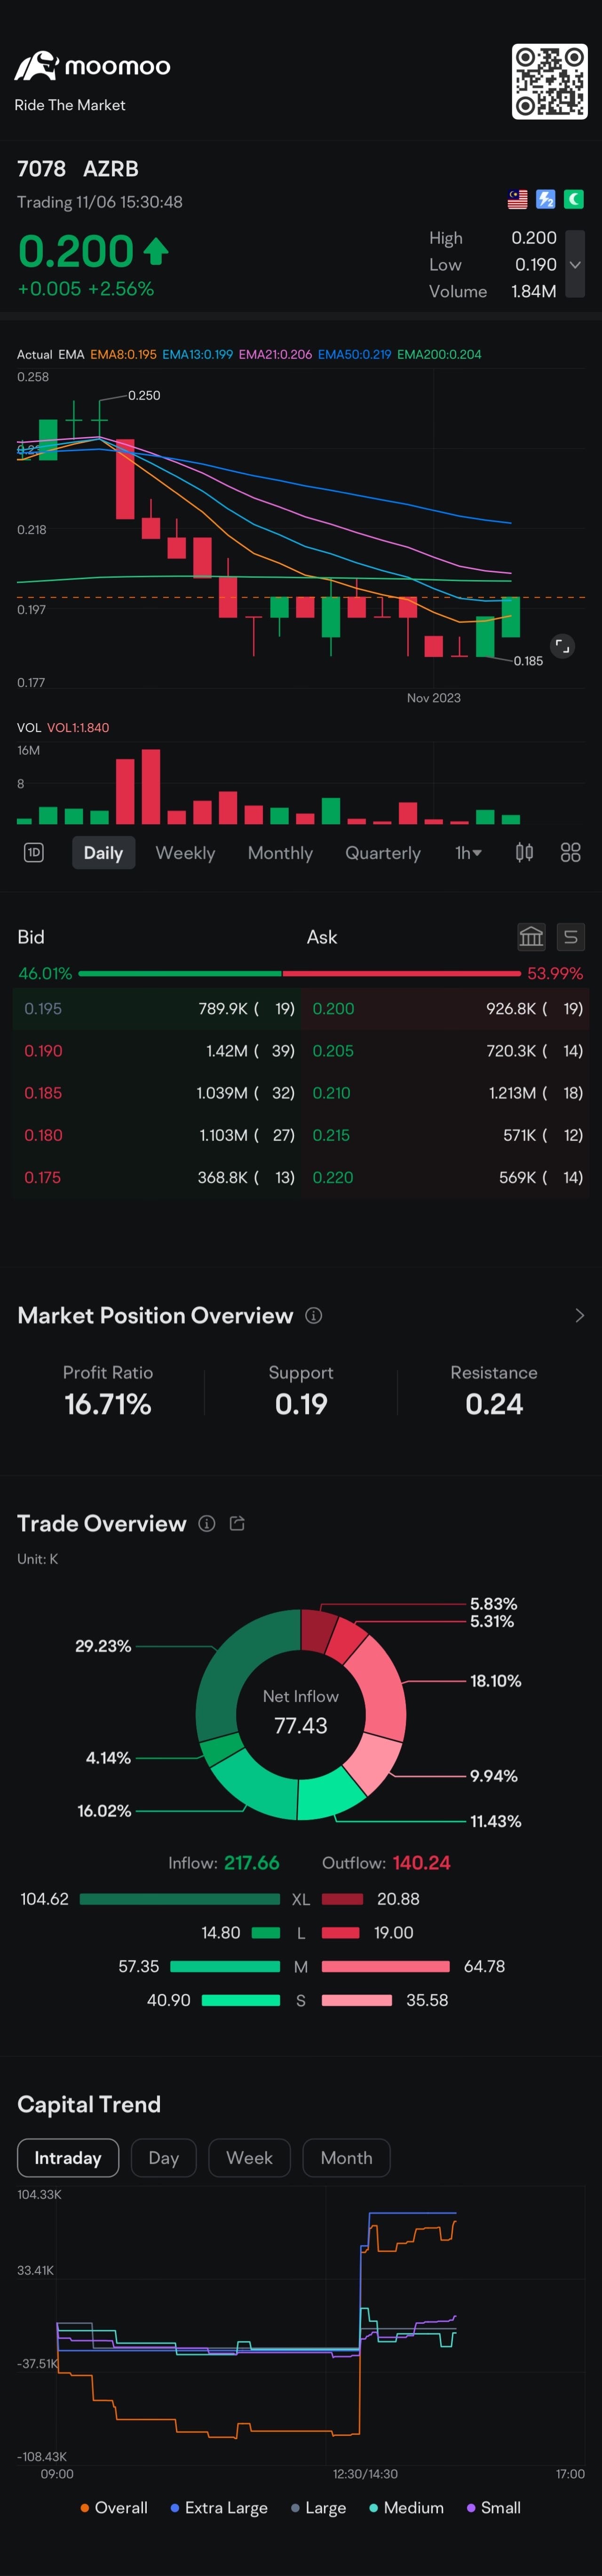Viewport: 602px width, 2576px height.
Task: Toggle the Extra Large legend series
Action: pyautogui.click(x=219, y=2508)
